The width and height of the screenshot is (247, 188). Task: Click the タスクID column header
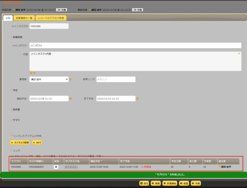(x=19, y=161)
